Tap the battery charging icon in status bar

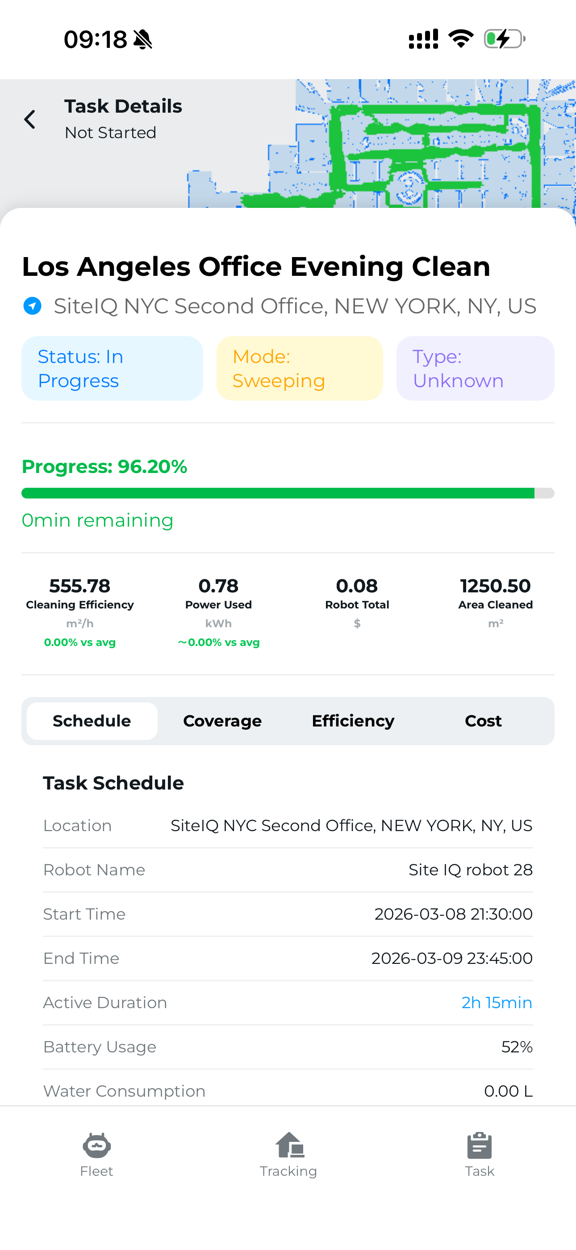[x=505, y=39]
